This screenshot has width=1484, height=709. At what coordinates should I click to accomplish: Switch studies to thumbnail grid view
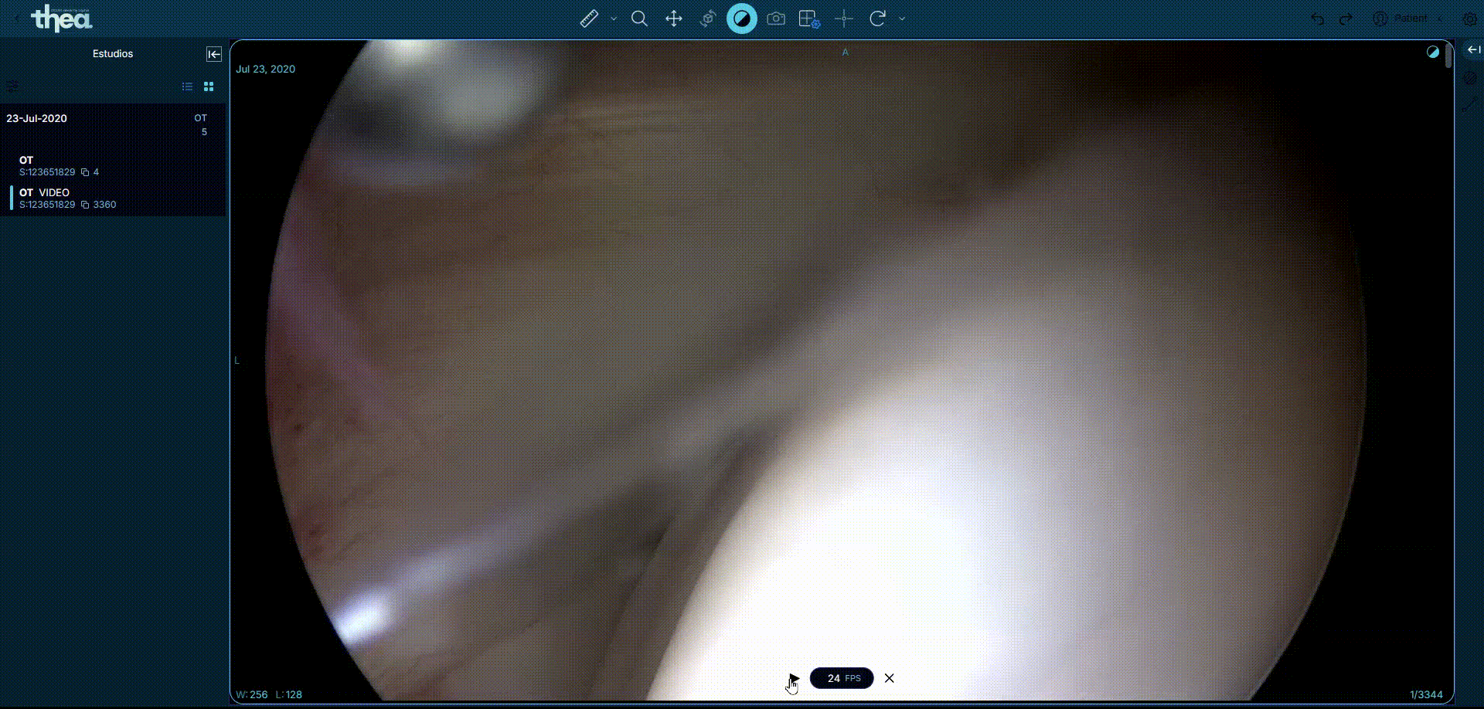[209, 87]
